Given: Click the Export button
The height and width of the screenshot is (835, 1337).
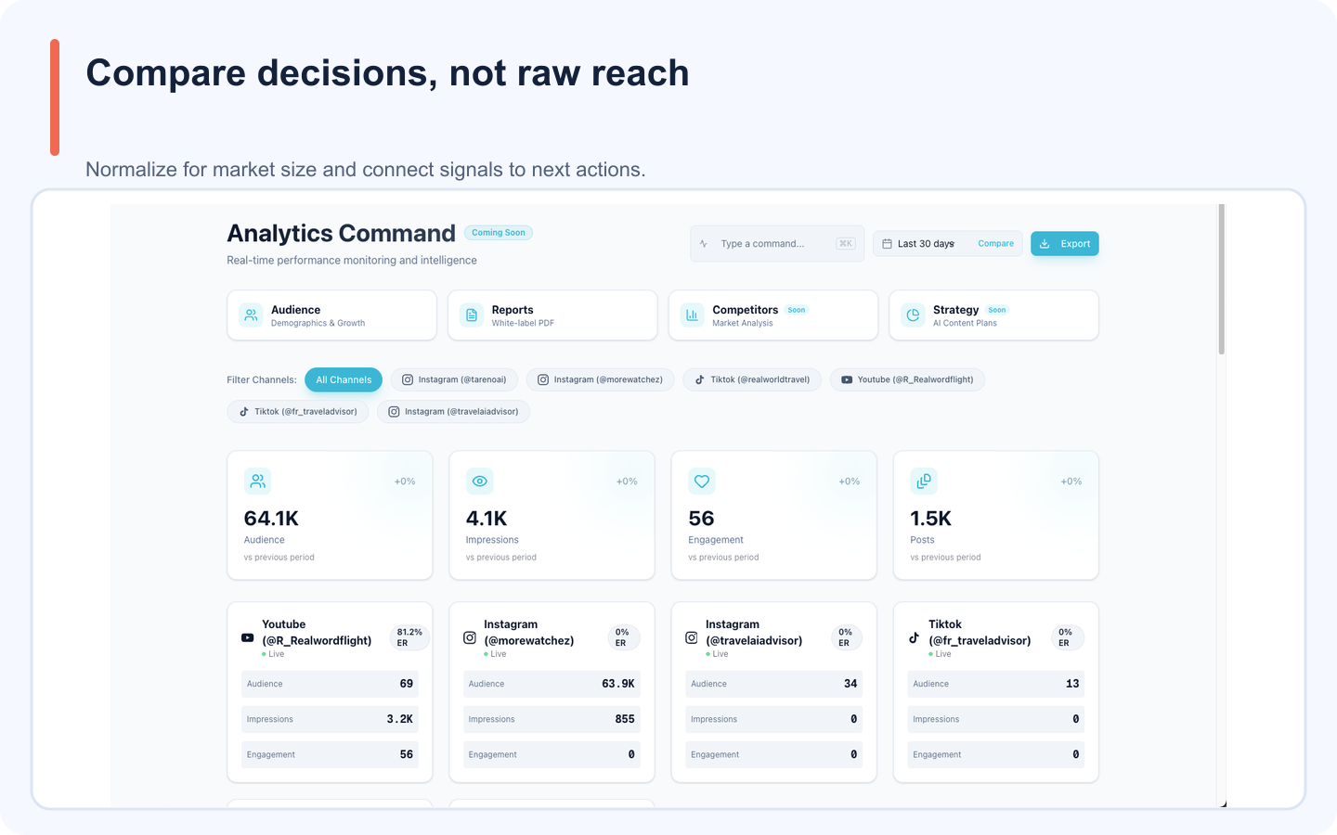Looking at the screenshot, I should (1065, 244).
